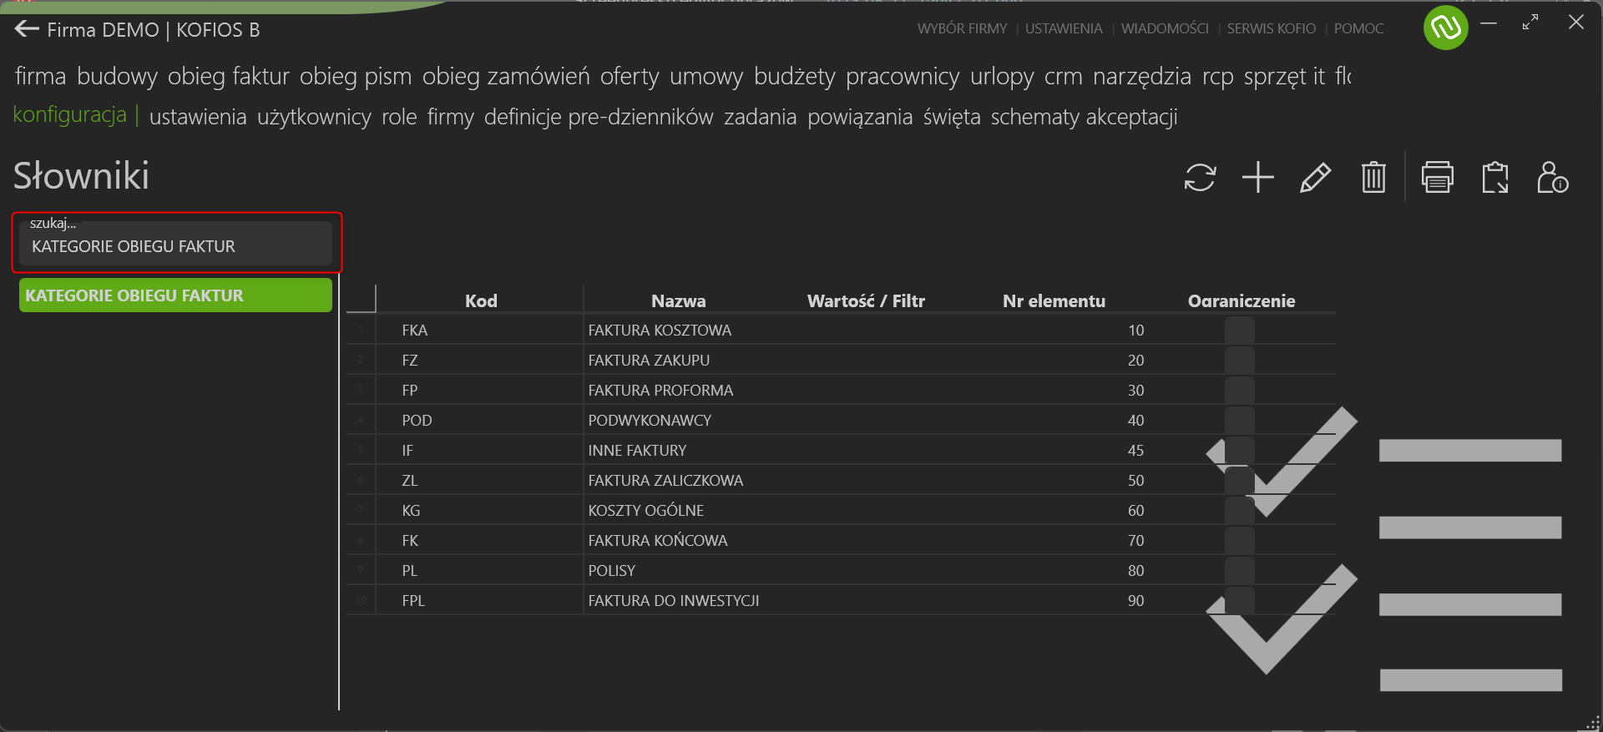Open the POMOC link

pos(1358,28)
